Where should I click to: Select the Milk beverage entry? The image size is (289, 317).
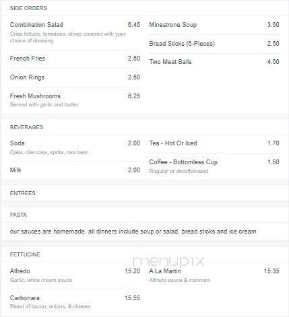click(75, 170)
